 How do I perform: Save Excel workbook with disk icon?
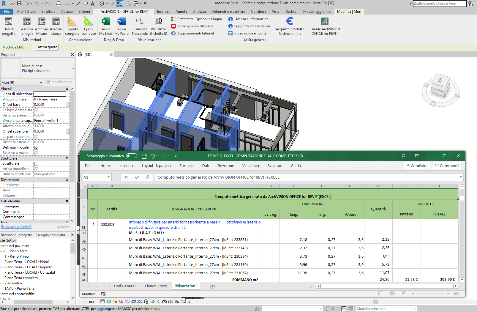tap(144, 156)
